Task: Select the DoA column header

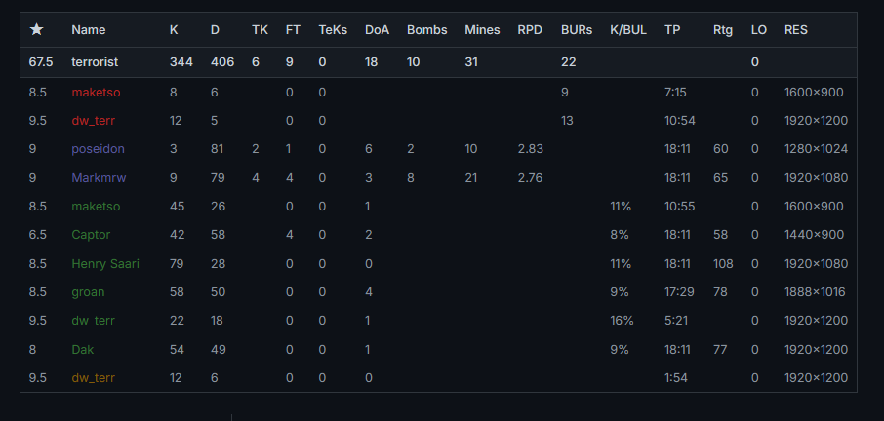Action: pyautogui.click(x=377, y=30)
